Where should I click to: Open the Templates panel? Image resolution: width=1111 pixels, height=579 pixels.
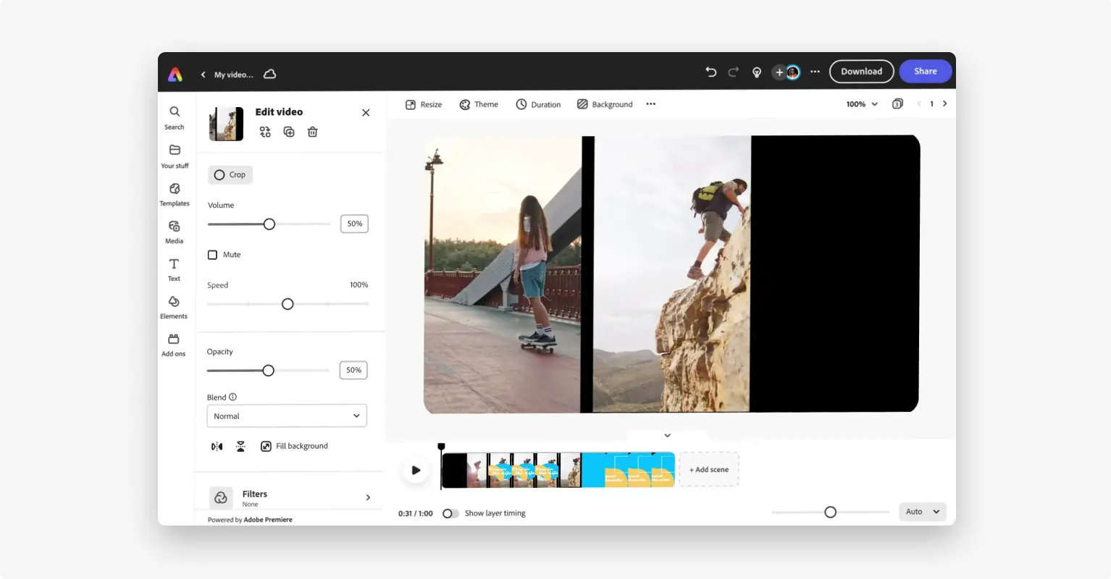pos(175,195)
